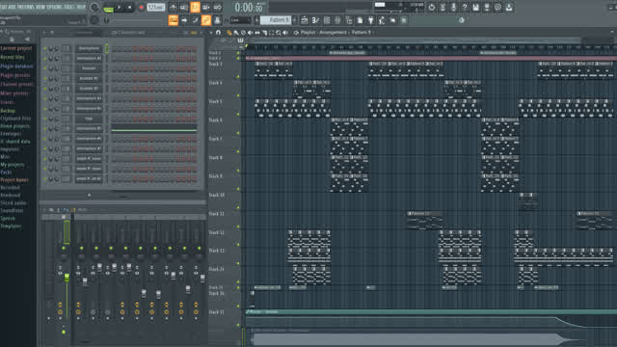Select the playlist slice tool
The height and width of the screenshot is (347, 617).
[x=264, y=33]
